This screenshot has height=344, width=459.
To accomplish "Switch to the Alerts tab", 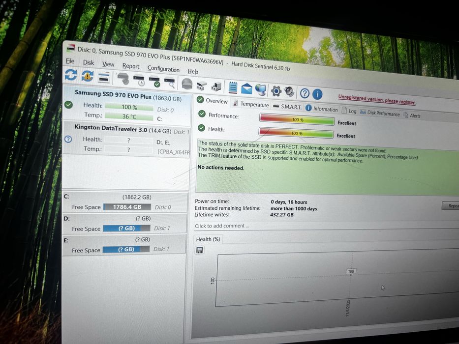I will point(412,115).
